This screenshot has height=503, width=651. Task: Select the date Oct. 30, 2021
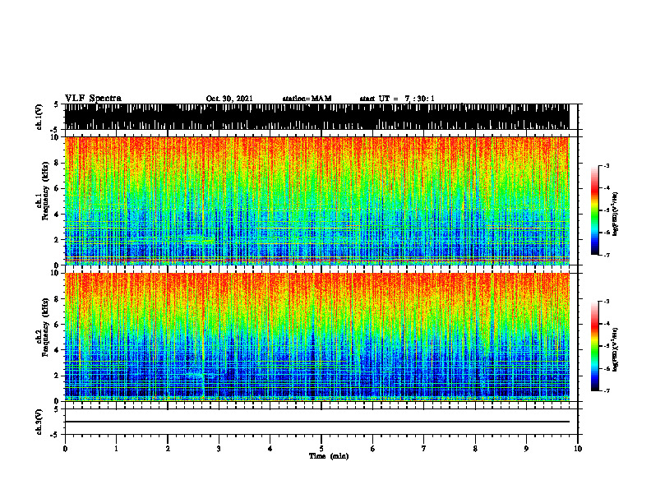pyautogui.click(x=229, y=99)
